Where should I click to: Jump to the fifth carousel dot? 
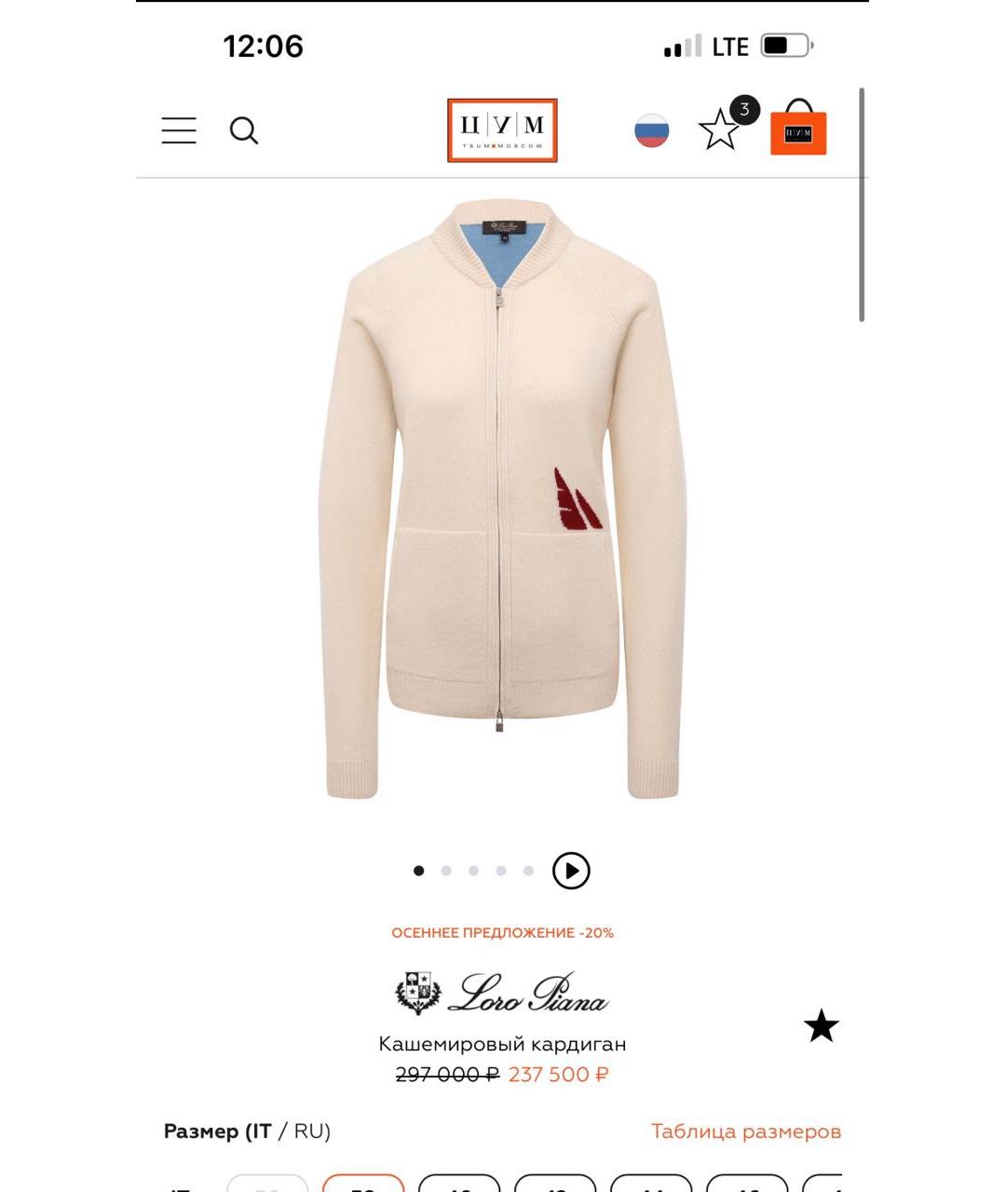[x=528, y=871]
